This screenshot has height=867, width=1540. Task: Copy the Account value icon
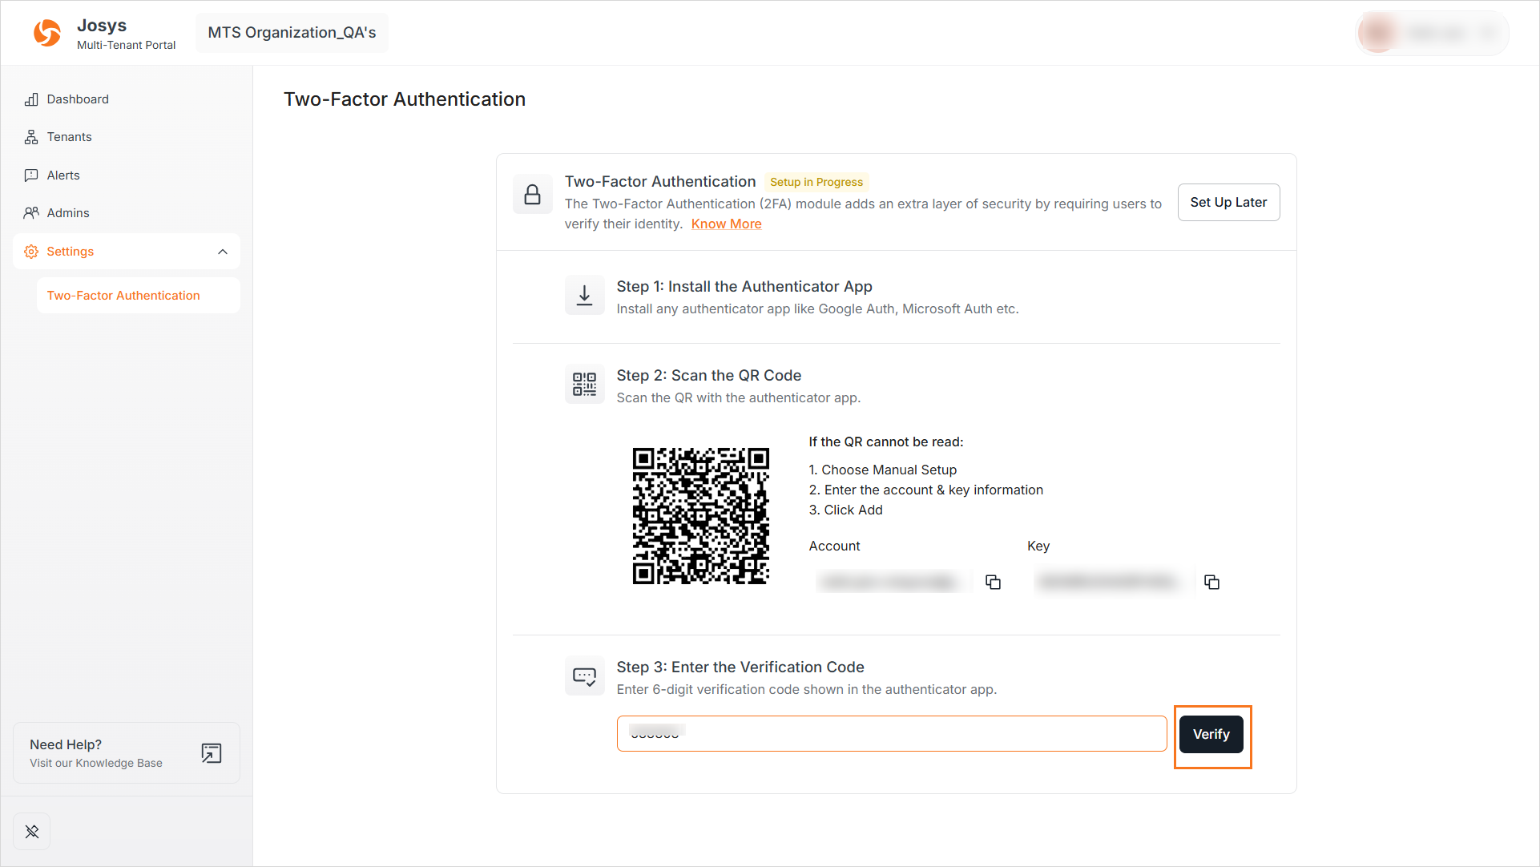click(993, 583)
